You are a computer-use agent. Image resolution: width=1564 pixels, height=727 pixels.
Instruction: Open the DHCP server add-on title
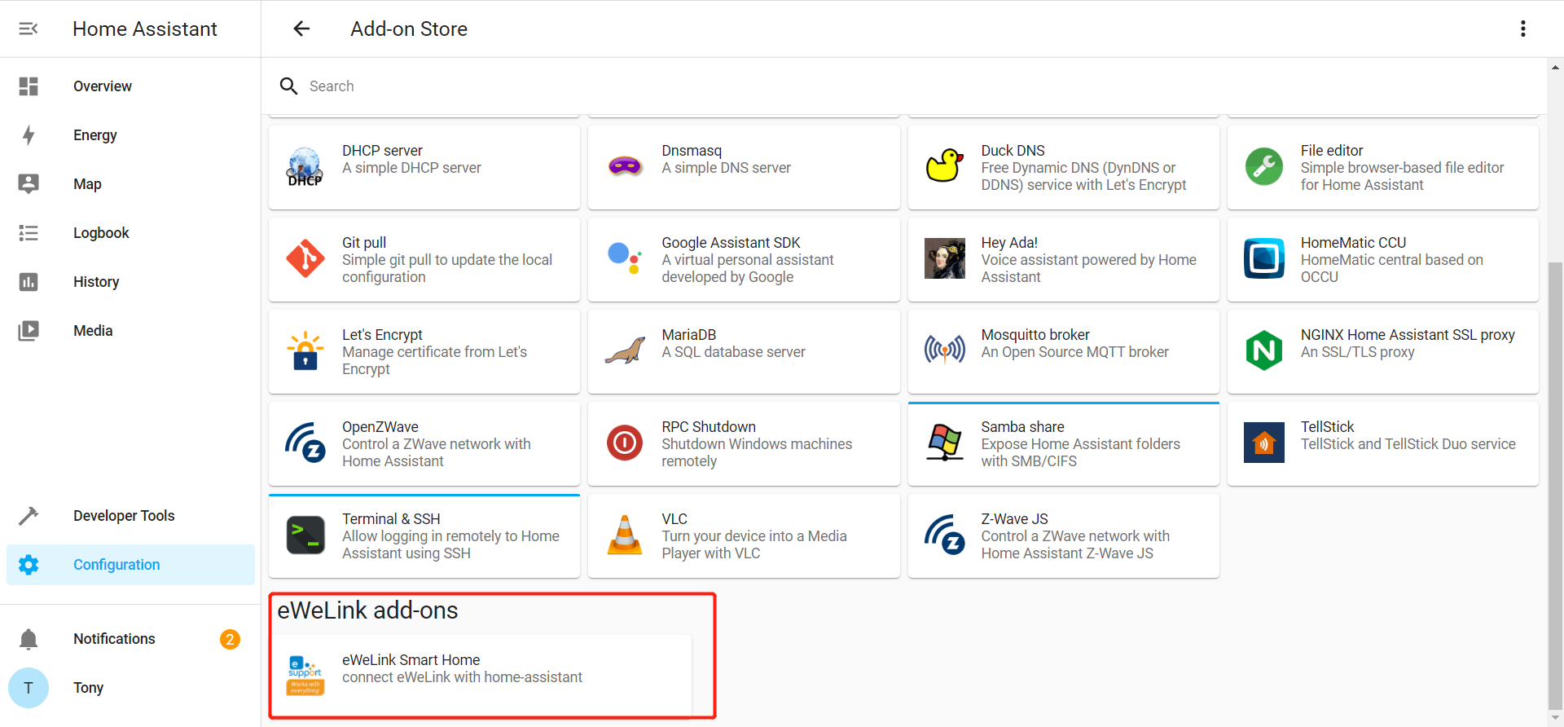(x=382, y=151)
